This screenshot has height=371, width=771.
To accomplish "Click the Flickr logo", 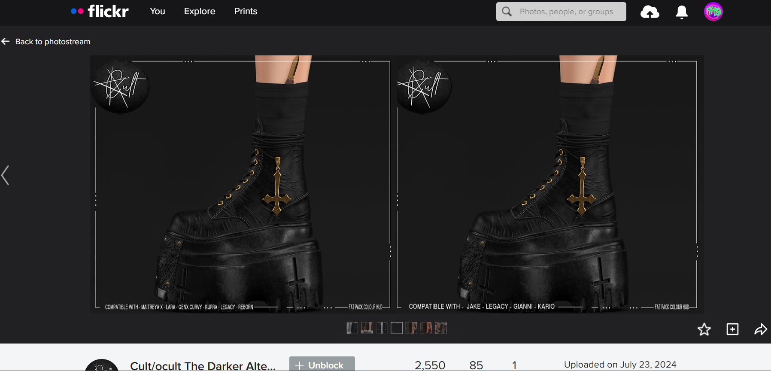I will click(x=100, y=11).
